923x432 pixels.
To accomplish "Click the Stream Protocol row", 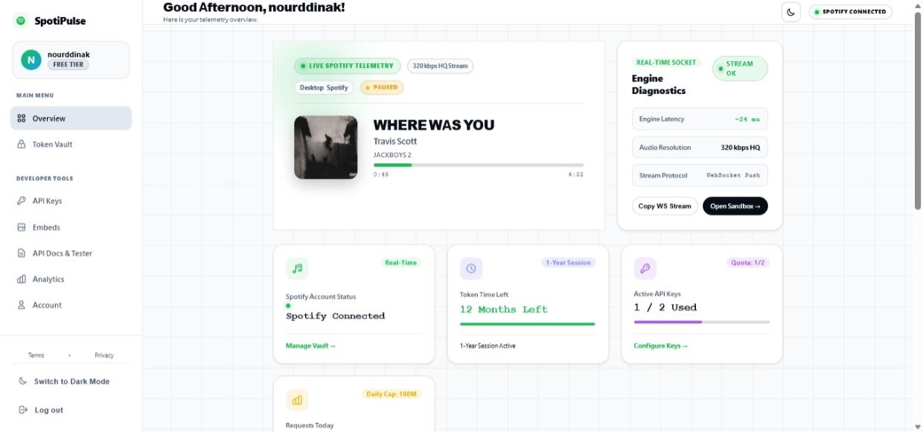I will tap(700, 176).
